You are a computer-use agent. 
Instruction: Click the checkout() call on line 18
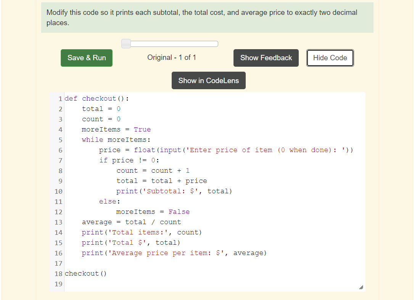[x=85, y=273]
